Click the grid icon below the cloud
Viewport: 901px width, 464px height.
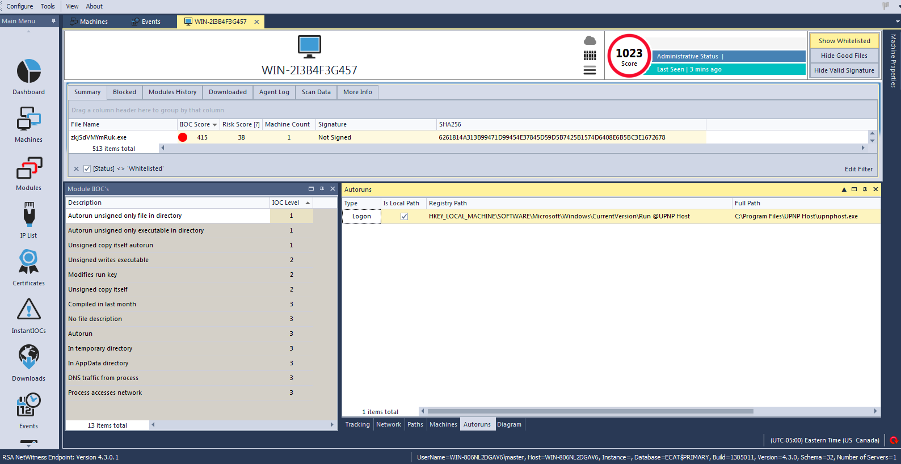(590, 56)
